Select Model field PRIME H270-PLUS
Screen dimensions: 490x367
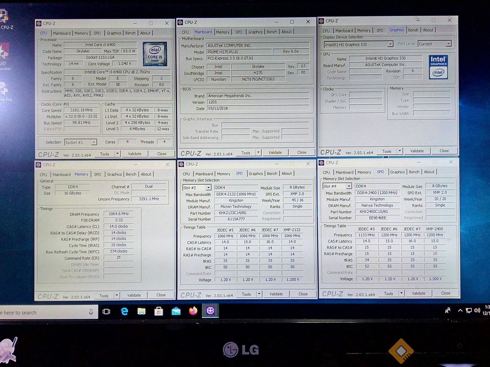click(239, 52)
